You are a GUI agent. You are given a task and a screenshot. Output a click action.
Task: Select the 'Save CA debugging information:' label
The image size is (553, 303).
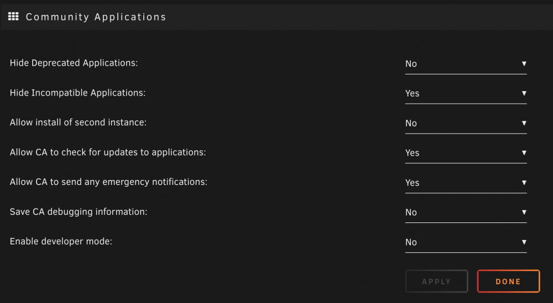click(79, 212)
